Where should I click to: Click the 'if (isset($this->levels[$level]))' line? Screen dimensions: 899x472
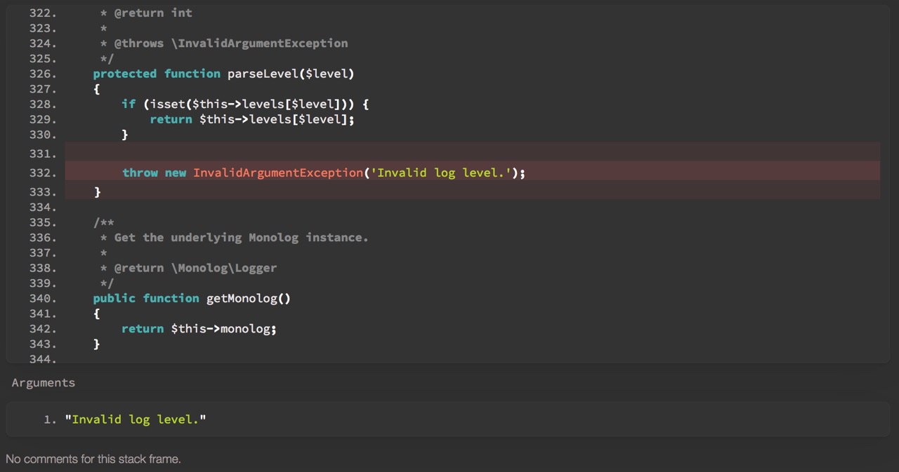click(245, 104)
